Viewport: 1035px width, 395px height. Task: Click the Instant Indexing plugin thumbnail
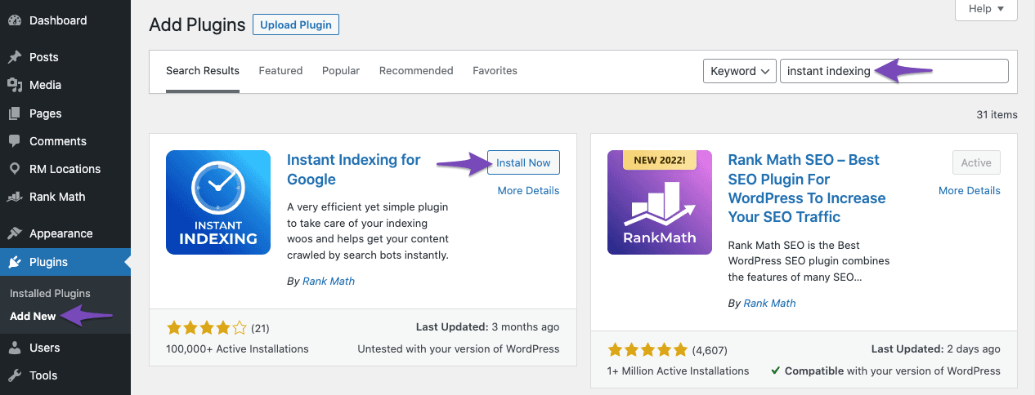(218, 202)
